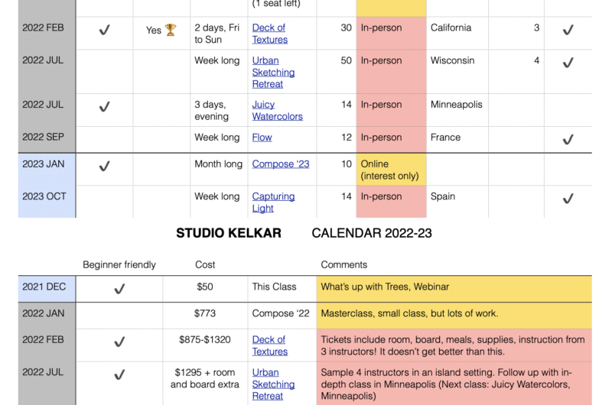Open the Compose '23 link

pos(281,164)
